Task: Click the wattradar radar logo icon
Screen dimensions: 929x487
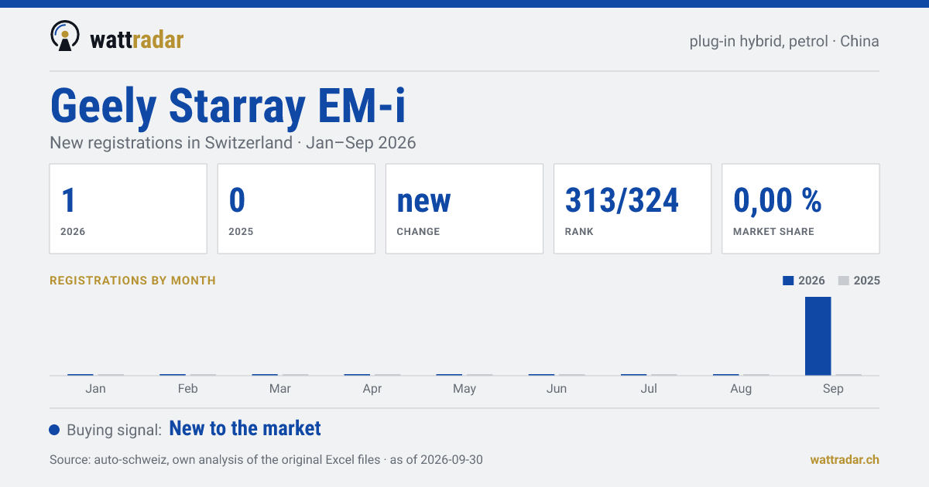Action: pos(64,36)
